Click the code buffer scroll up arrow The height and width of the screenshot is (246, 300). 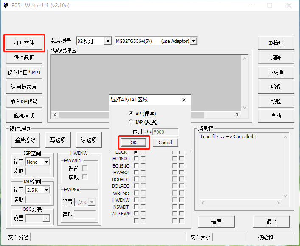[245, 59]
